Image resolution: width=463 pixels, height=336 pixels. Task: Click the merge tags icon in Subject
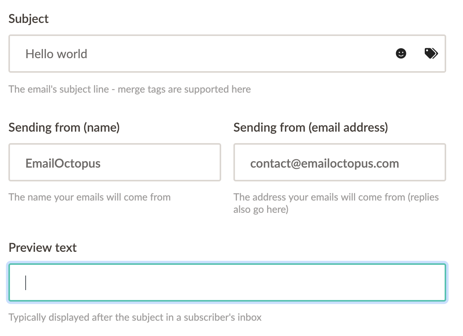(431, 54)
